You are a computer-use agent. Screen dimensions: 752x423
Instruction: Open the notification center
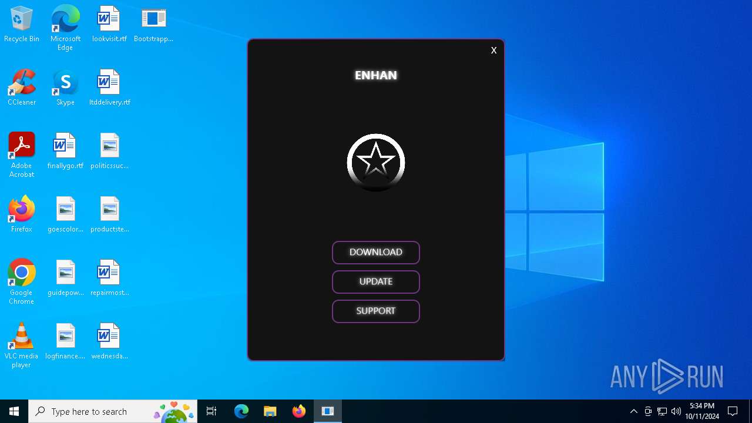[733, 411]
